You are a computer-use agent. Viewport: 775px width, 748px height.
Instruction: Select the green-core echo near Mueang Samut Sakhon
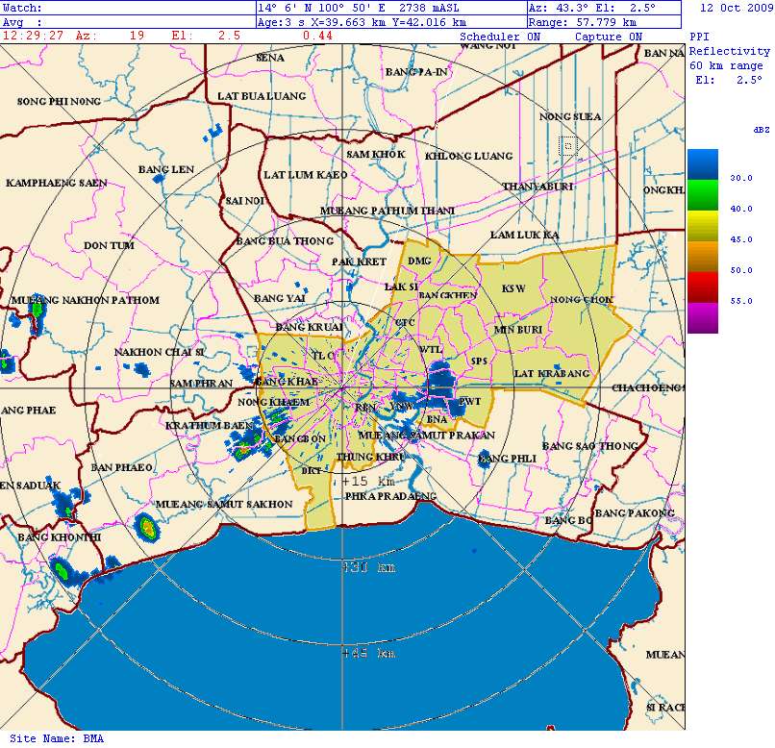(x=146, y=527)
